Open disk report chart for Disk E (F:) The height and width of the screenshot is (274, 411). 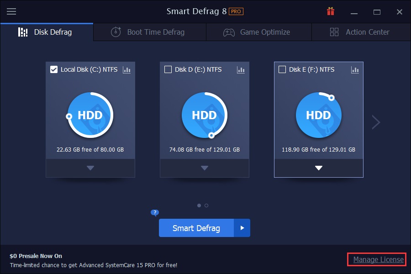pos(355,70)
